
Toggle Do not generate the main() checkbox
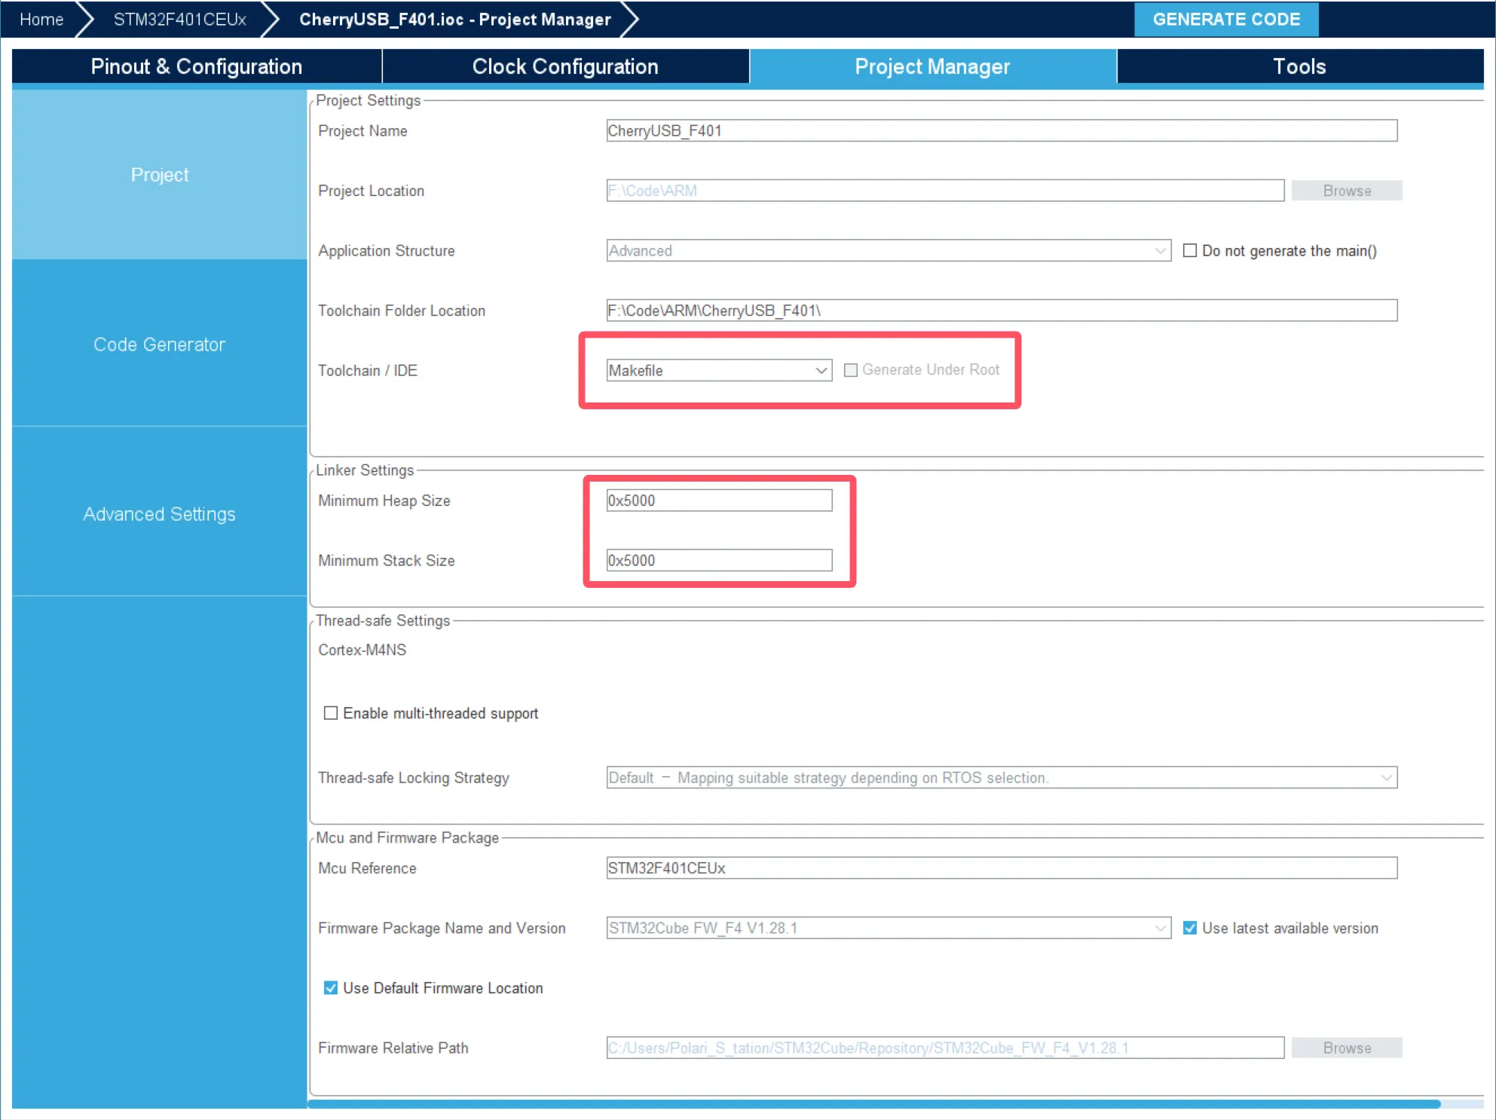pyautogui.click(x=1189, y=250)
